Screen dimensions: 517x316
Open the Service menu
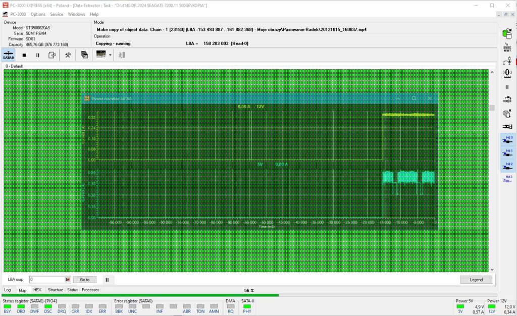point(57,14)
